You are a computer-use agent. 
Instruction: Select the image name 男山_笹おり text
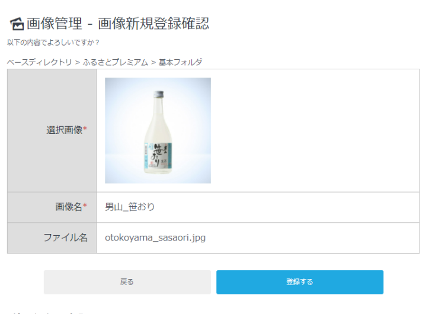click(130, 207)
